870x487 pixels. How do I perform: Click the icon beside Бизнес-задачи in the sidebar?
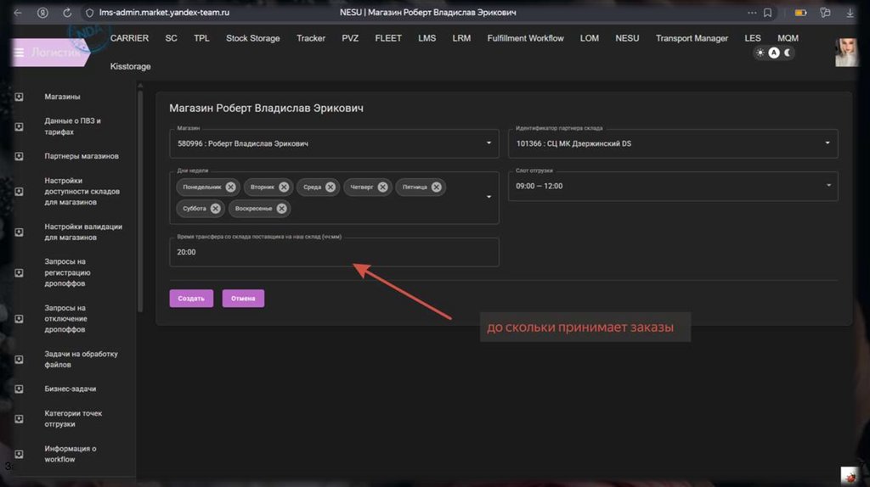(x=19, y=389)
